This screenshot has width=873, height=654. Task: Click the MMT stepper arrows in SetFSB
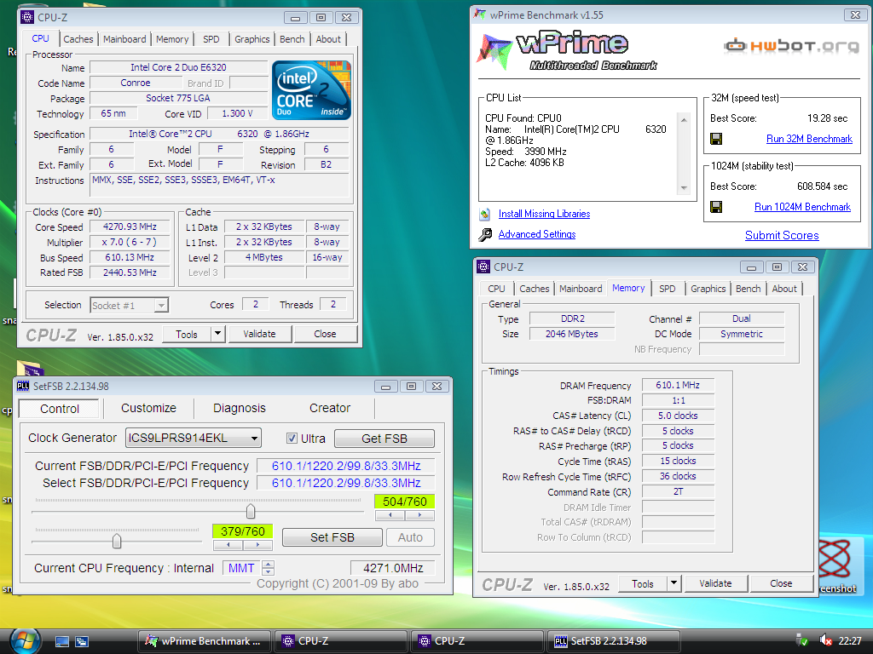coord(268,568)
